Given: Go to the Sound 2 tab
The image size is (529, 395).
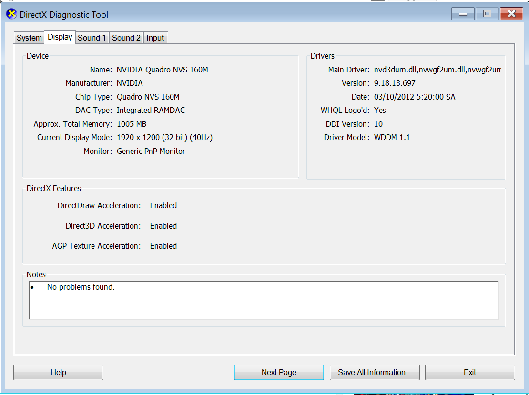Looking at the screenshot, I should point(126,38).
